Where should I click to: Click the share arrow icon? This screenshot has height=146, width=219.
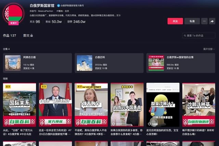pos(212,21)
